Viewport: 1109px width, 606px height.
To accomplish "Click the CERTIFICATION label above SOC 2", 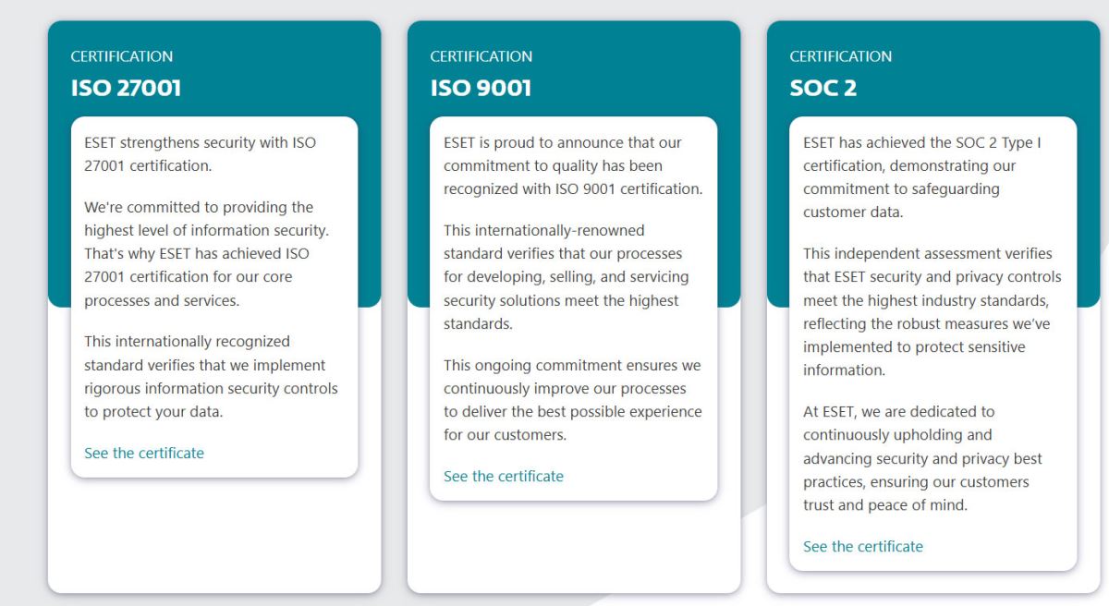I will [841, 56].
